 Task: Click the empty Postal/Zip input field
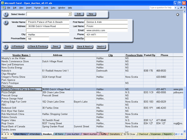coord(96,39)
